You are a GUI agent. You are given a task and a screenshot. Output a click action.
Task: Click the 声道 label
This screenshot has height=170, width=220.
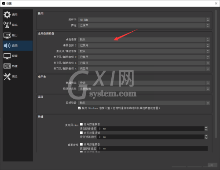(x=74, y=26)
